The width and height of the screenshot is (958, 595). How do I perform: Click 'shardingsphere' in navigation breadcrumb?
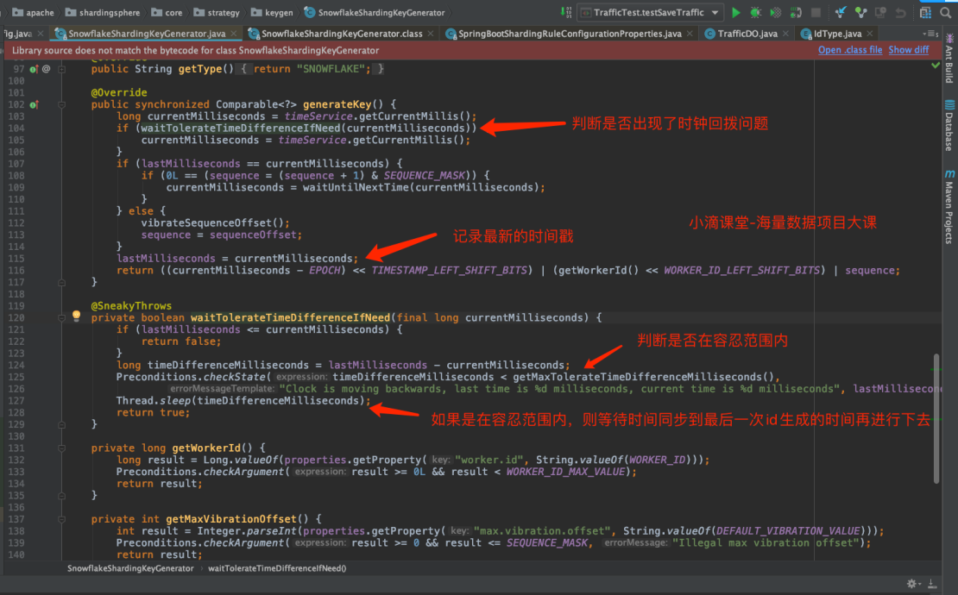[110, 12]
